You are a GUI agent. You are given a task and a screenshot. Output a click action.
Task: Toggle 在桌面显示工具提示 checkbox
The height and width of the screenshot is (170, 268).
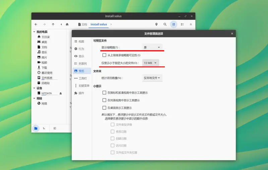pyautogui.click(x=105, y=108)
